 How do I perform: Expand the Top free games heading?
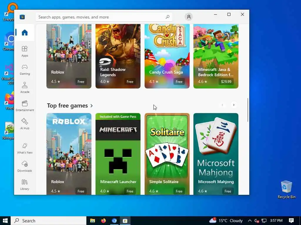tap(70, 105)
